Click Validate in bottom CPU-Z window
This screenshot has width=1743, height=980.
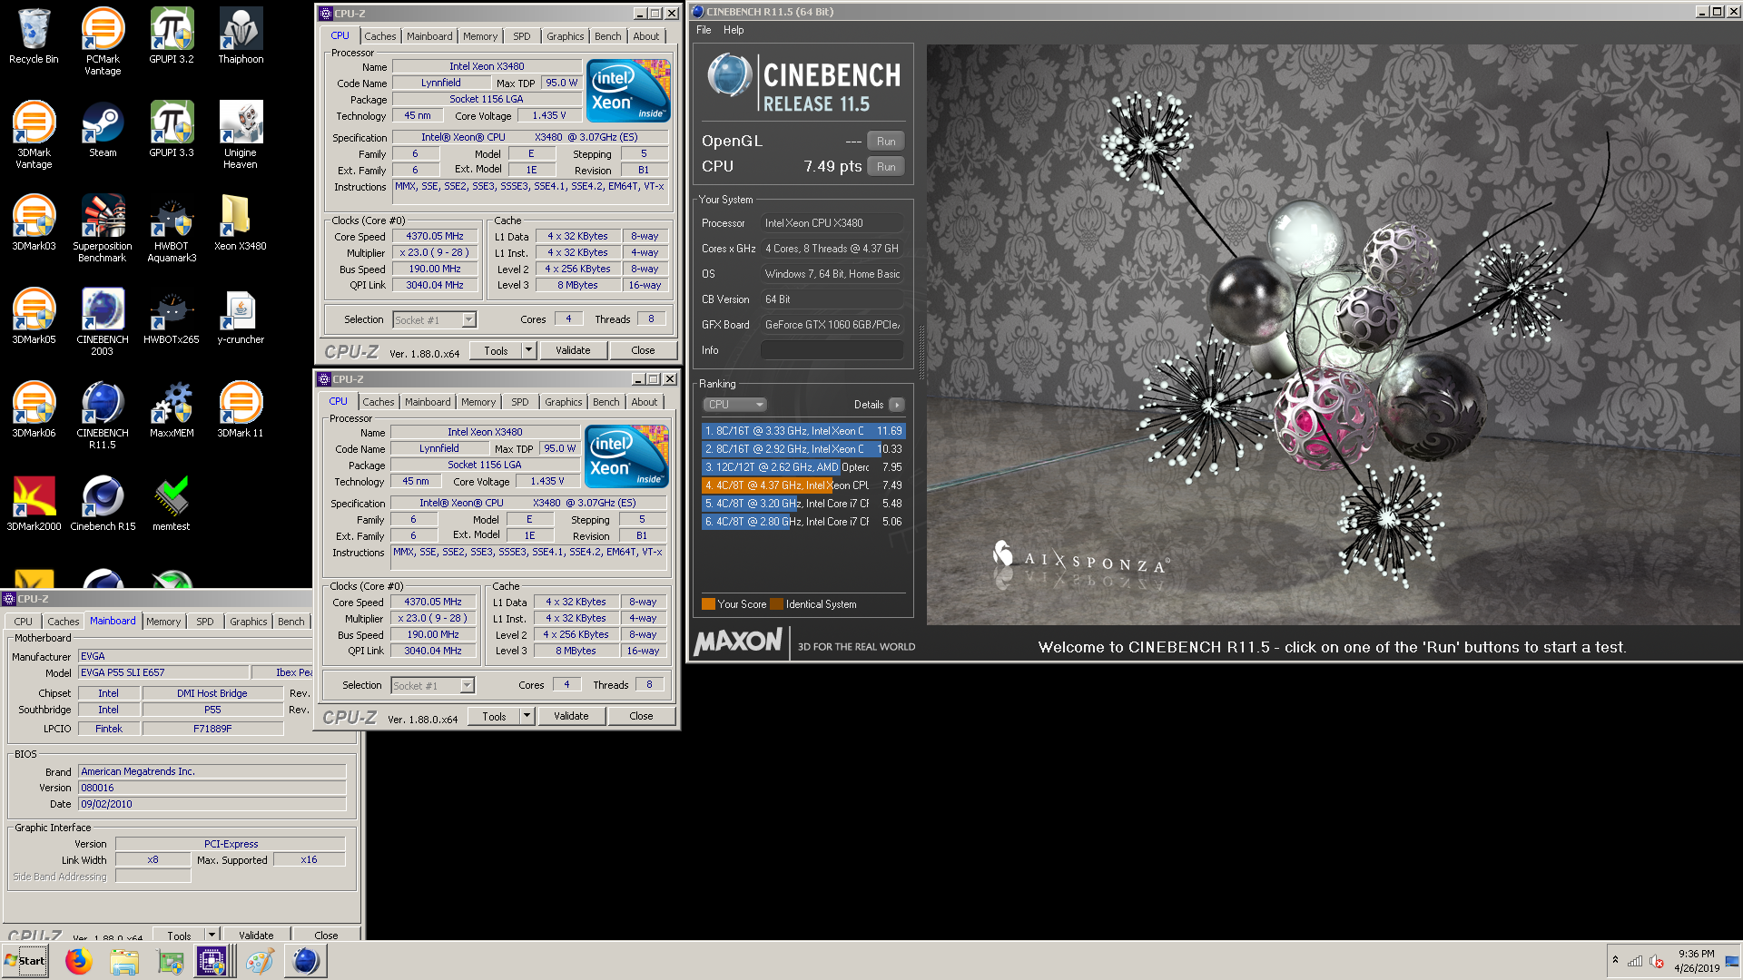pyautogui.click(x=256, y=934)
